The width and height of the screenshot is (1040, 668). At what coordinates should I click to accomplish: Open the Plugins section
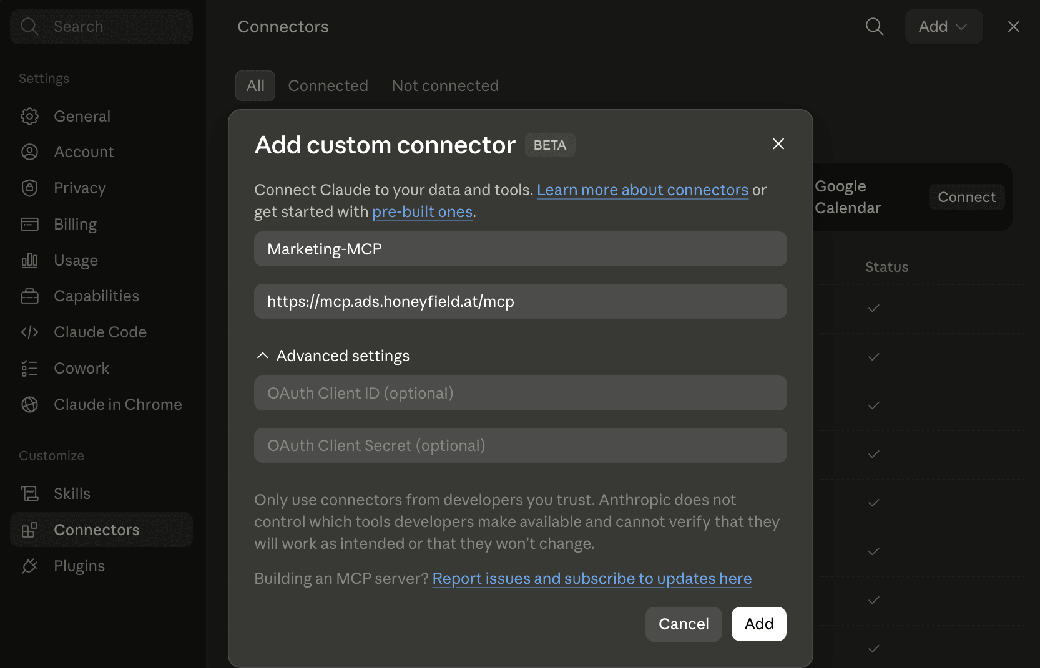(101, 566)
